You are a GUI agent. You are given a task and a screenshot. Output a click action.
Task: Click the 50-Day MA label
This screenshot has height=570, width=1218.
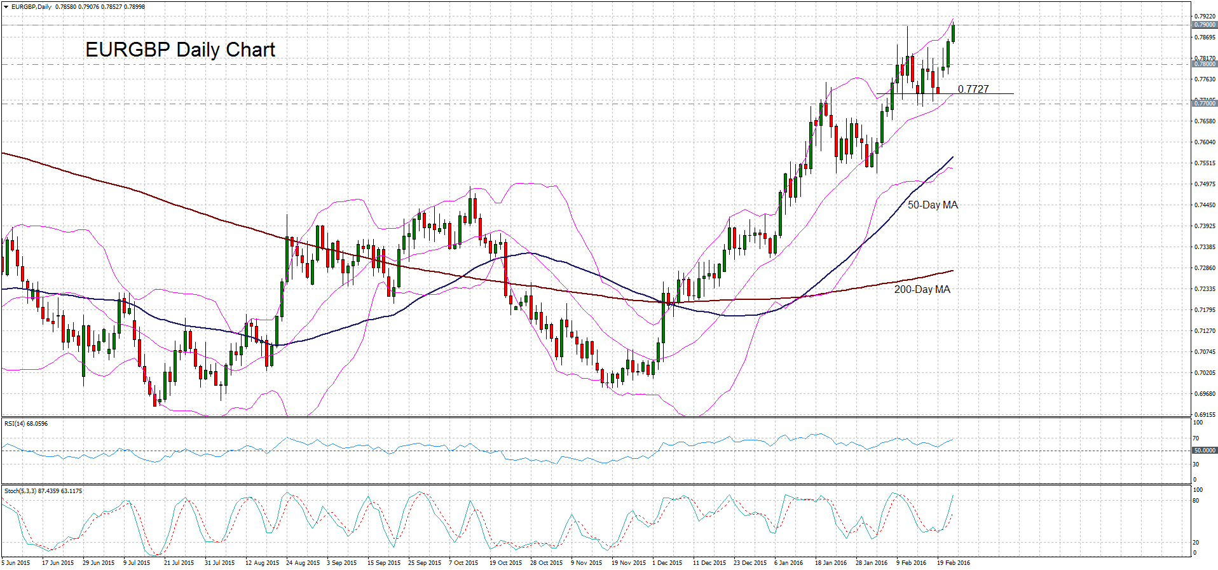(x=933, y=205)
